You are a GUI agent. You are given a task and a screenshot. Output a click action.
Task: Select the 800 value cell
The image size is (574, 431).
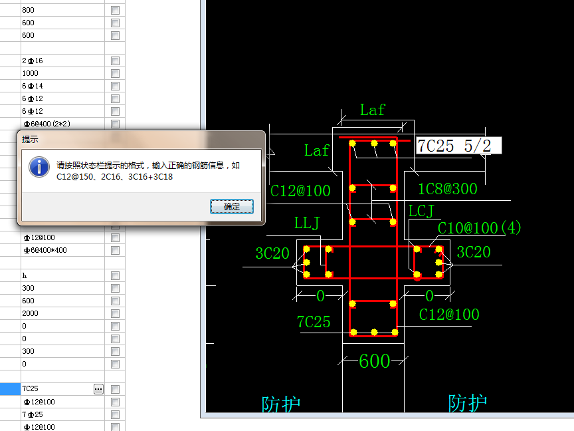[x=62, y=10]
